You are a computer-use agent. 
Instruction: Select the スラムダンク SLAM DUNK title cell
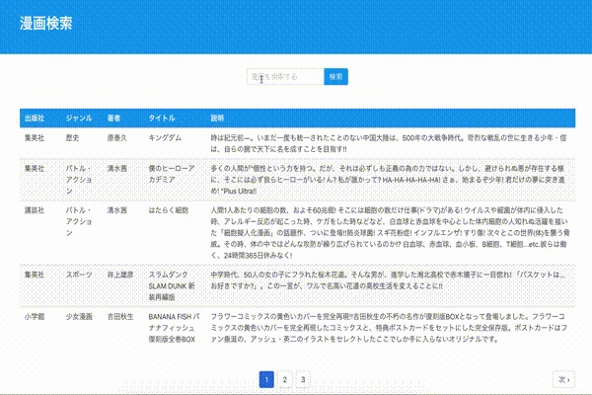[x=172, y=285]
